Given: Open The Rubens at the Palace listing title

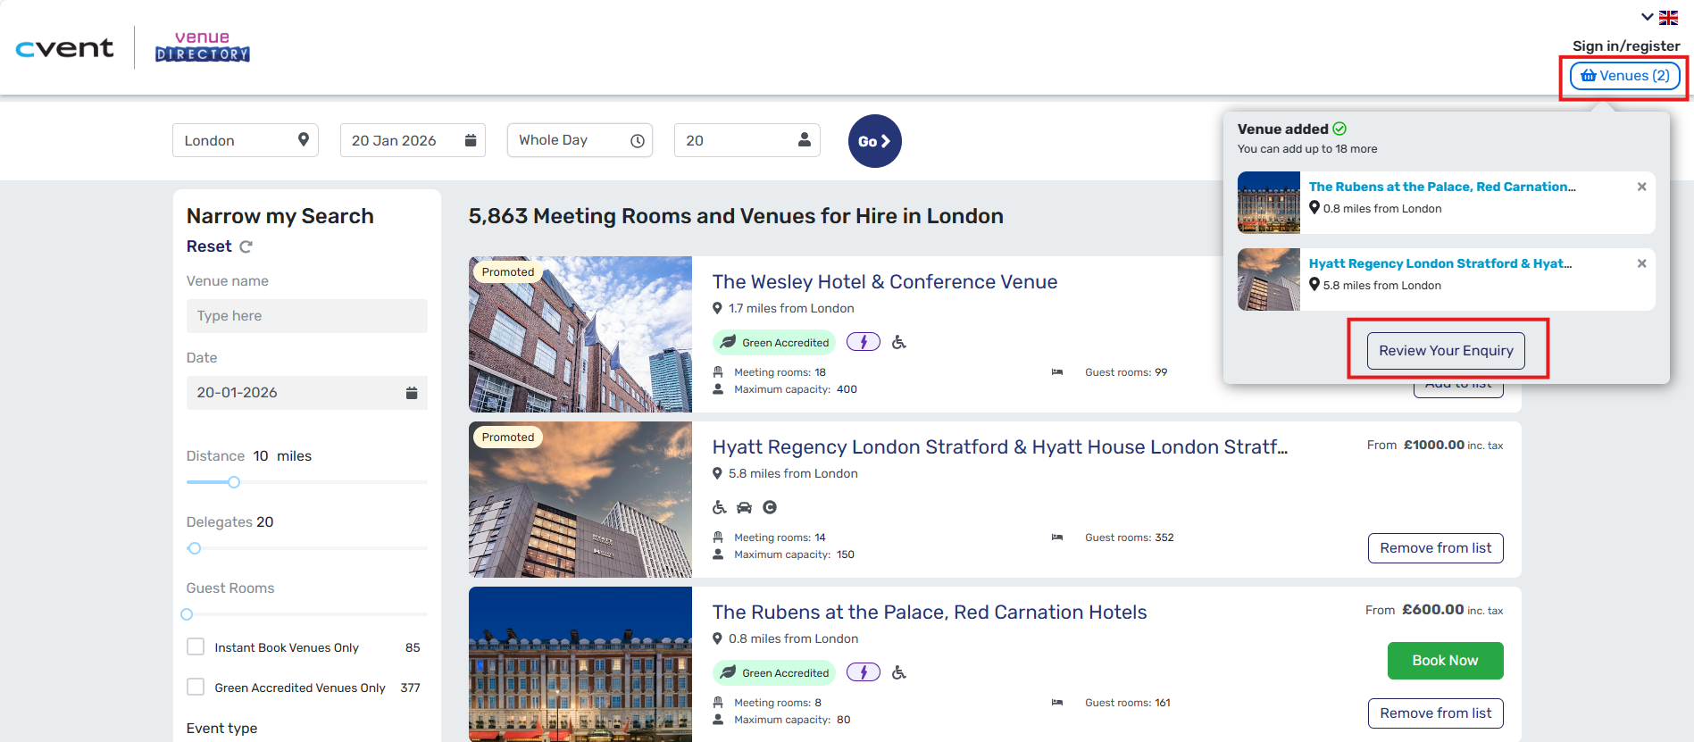Looking at the screenshot, I should [x=930, y=613].
